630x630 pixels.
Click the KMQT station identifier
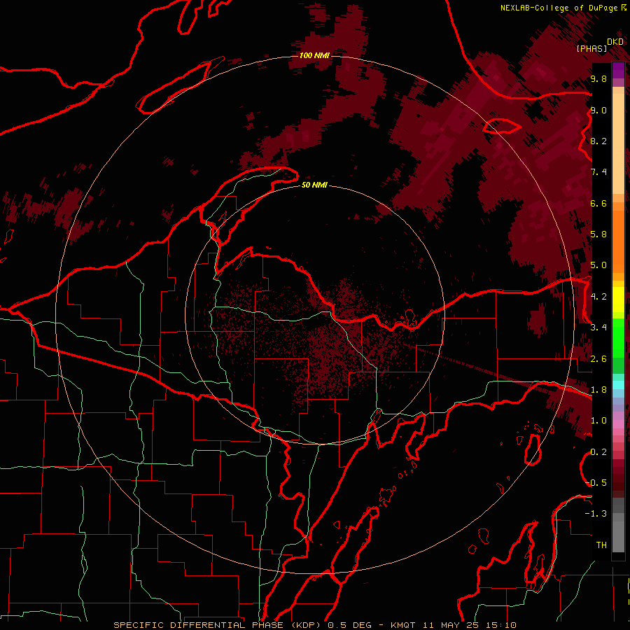(x=402, y=625)
